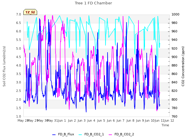Click the 1000 right axis tick label
Screen dimensions: 187x140
[x=175, y=14]
